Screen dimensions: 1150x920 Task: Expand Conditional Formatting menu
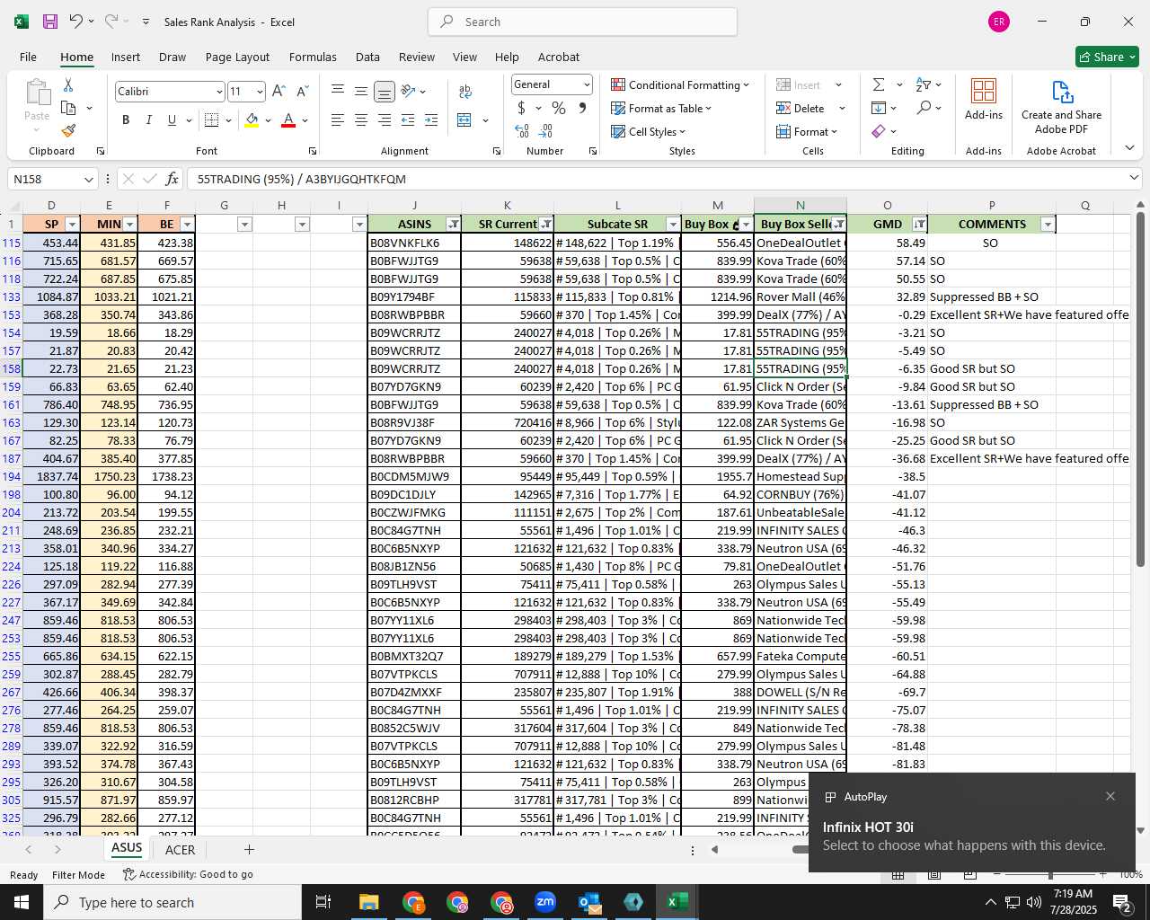pos(680,84)
